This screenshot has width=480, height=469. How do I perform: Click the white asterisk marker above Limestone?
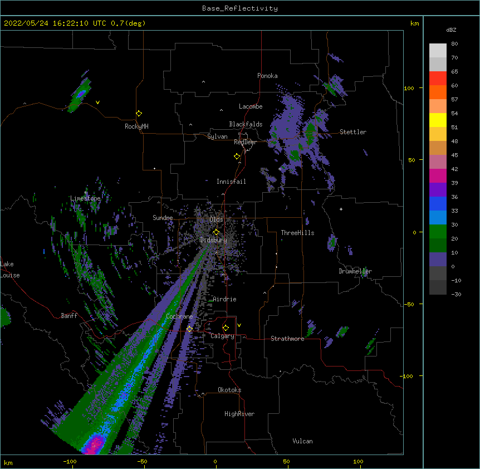pos(85,193)
